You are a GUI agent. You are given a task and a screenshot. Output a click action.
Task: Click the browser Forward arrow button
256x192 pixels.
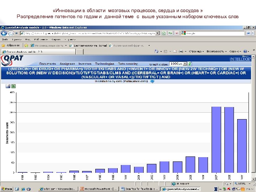(11, 33)
